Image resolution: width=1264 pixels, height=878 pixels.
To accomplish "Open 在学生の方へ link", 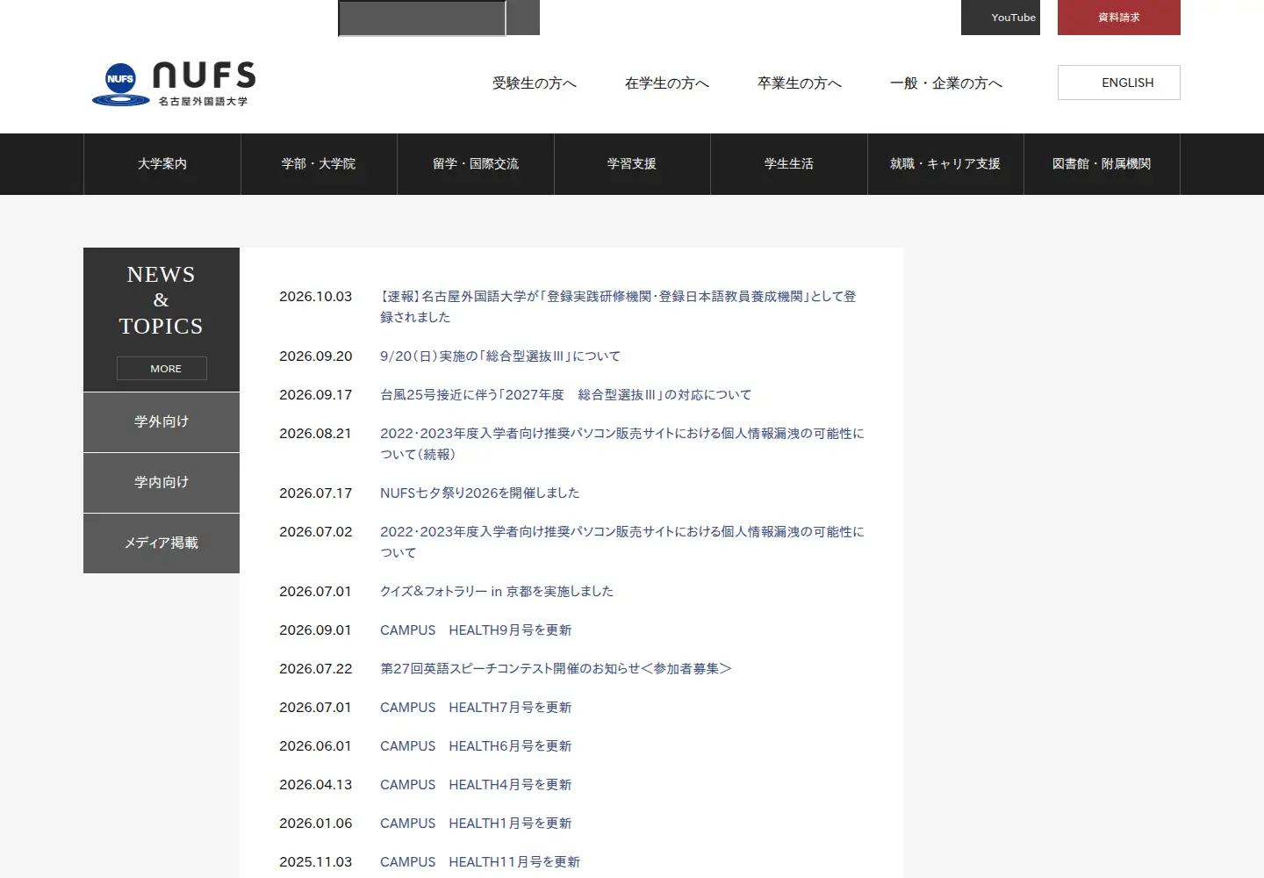I will 667,83.
